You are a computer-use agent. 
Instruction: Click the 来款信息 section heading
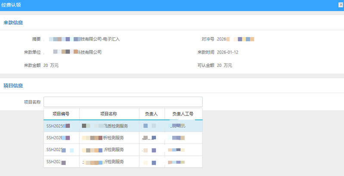tap(13, 22)
